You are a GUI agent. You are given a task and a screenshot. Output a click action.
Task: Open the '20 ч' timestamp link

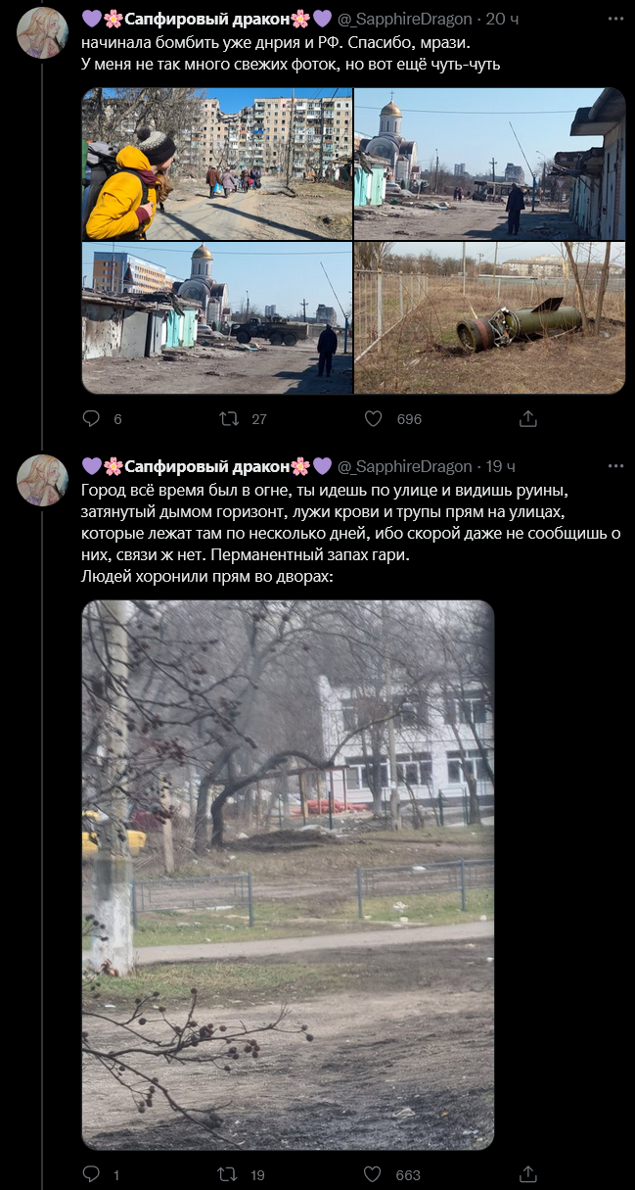click(506, 20)
